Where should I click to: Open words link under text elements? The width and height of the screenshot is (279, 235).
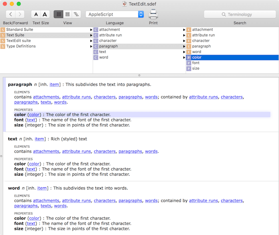(x=151, y=151)
